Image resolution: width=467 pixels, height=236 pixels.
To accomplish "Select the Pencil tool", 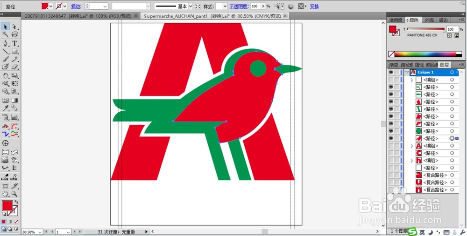I will click(x=14, y=59).
